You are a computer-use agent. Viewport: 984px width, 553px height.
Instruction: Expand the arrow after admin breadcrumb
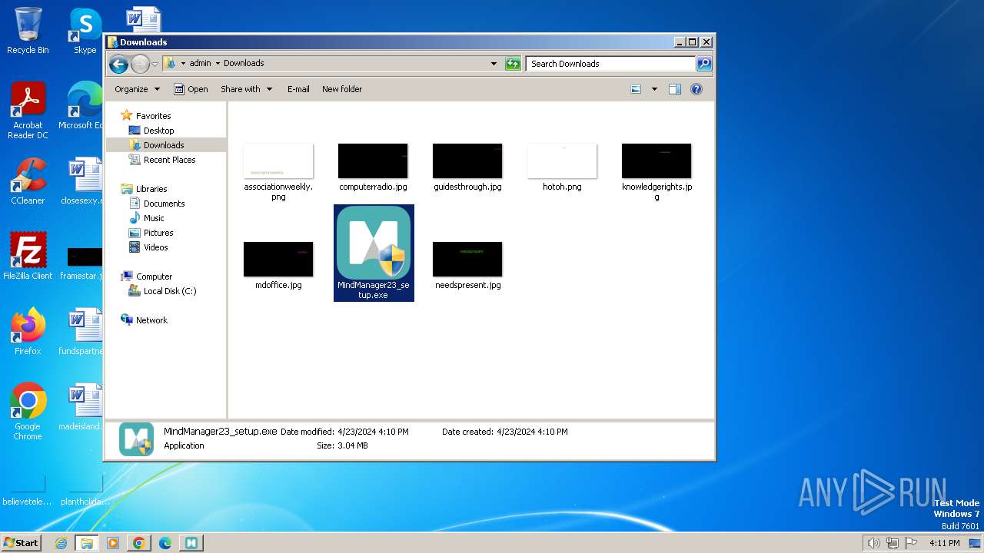218,64
